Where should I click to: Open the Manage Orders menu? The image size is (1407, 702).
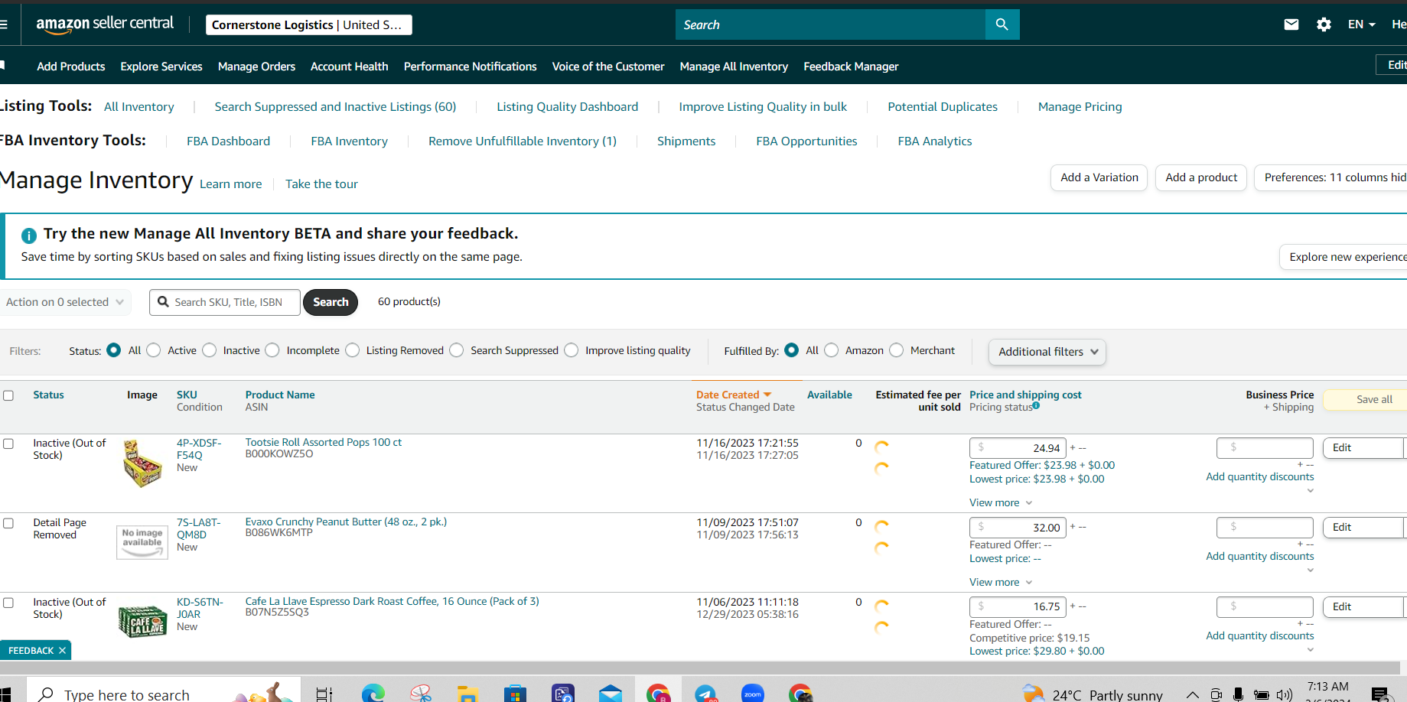click(256, 67)
